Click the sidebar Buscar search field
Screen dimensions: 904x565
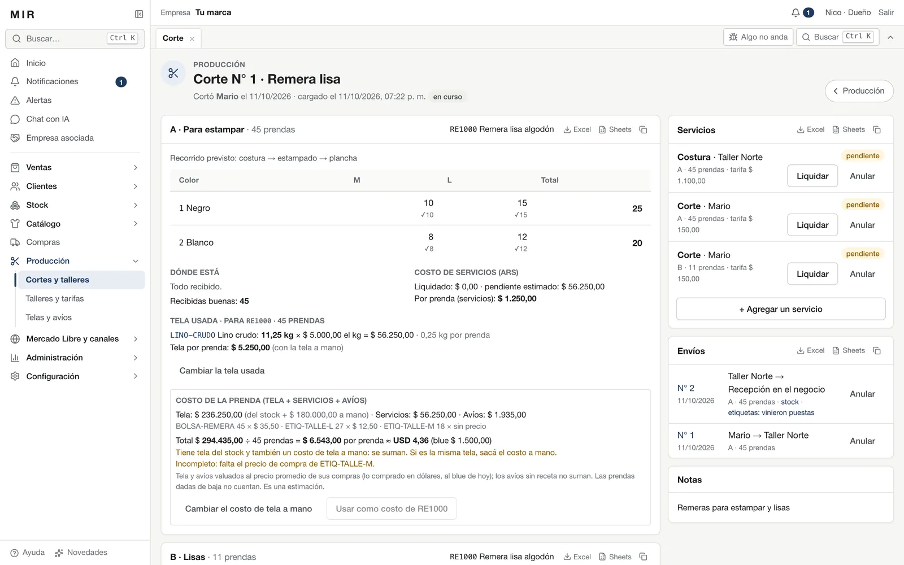pos(75,38)
